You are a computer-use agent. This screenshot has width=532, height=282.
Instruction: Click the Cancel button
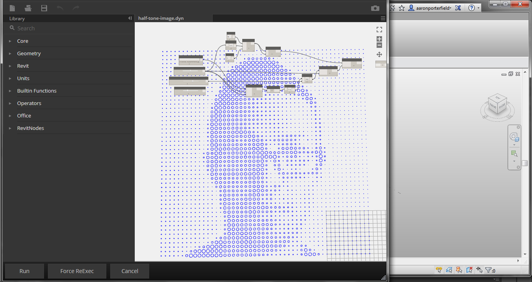click(x=130, y=271)
